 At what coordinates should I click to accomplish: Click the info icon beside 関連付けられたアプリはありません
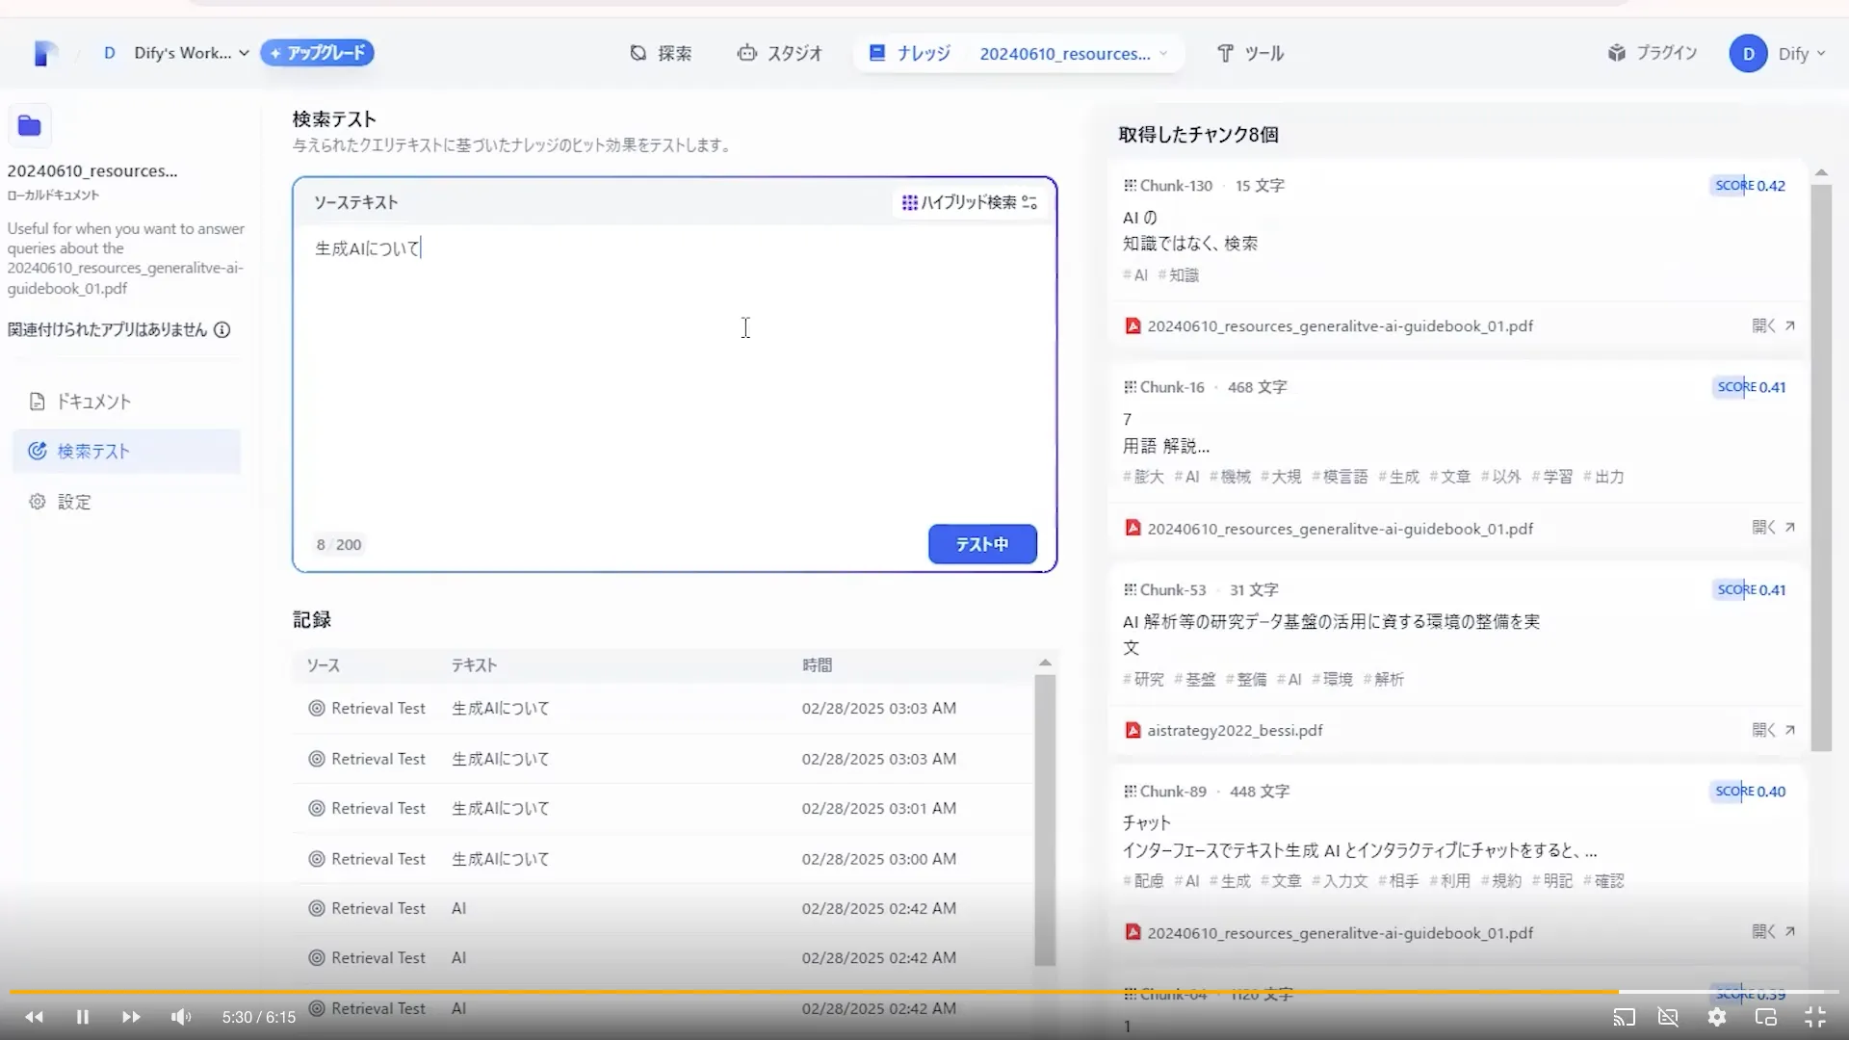point(223,329)
